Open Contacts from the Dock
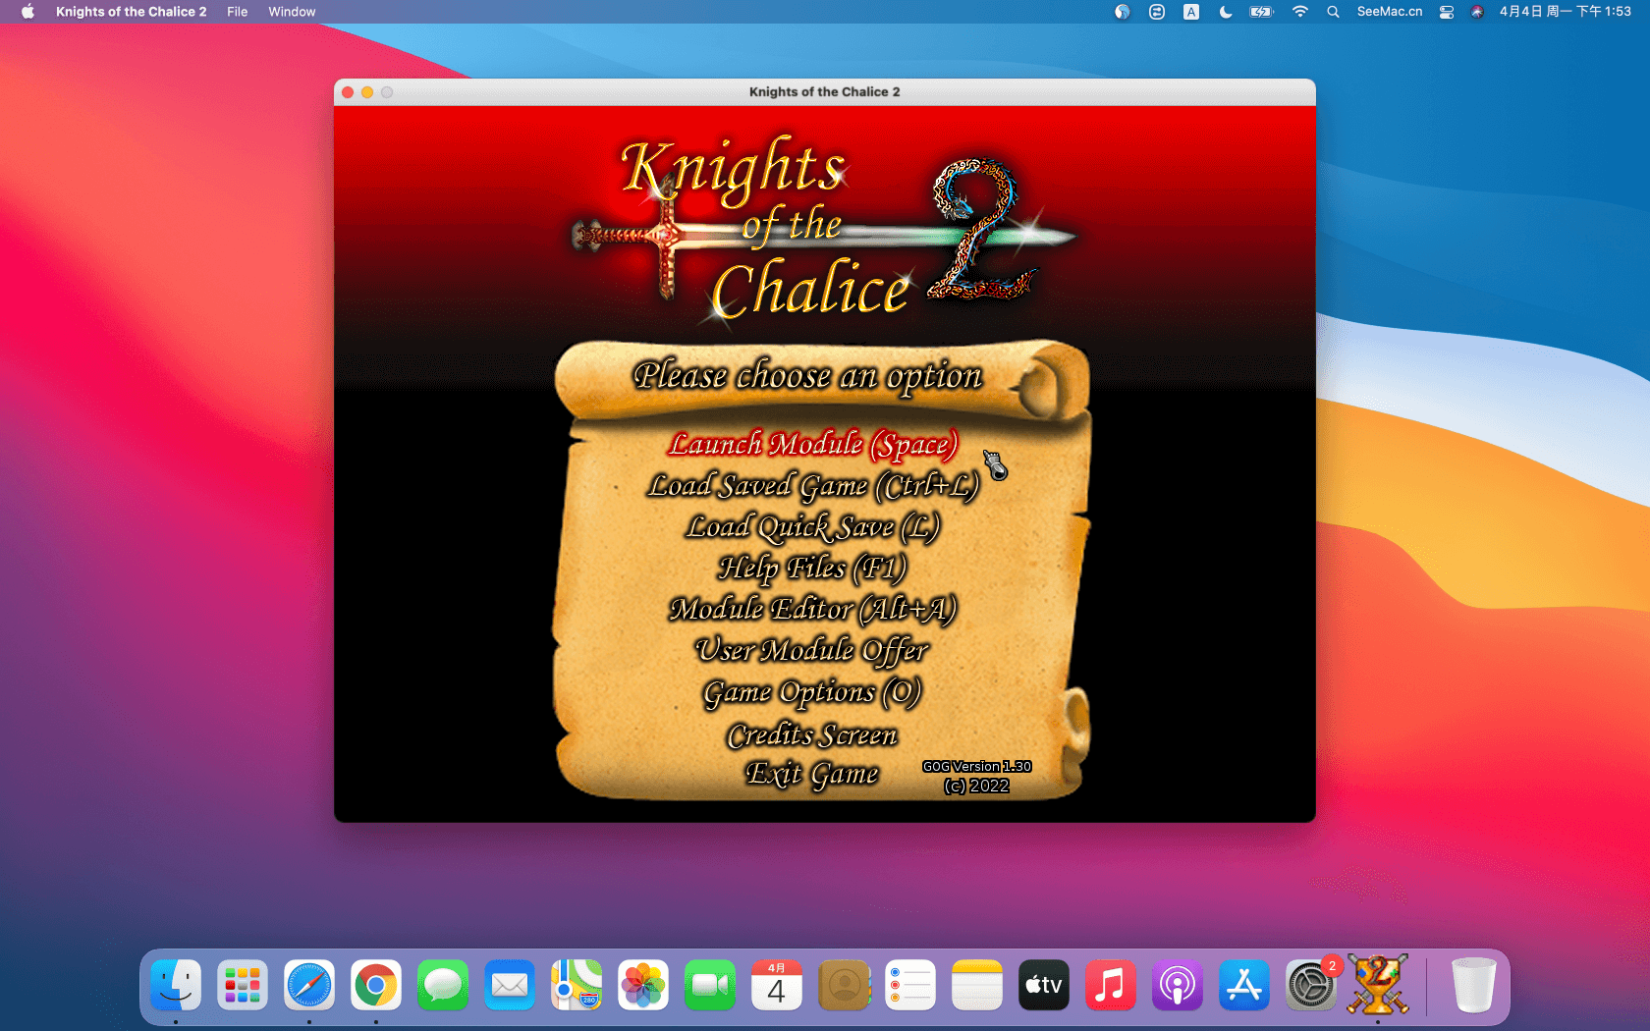 844,985
